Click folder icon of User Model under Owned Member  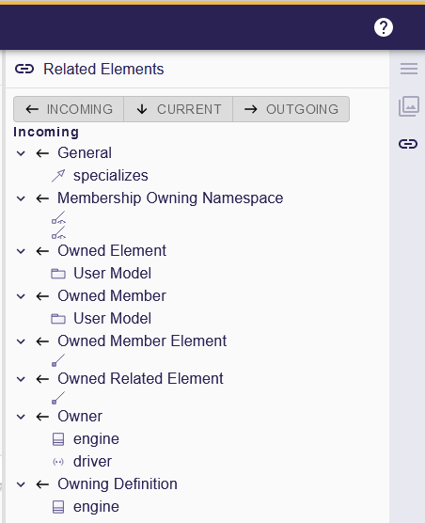click(x=58, y=319)
